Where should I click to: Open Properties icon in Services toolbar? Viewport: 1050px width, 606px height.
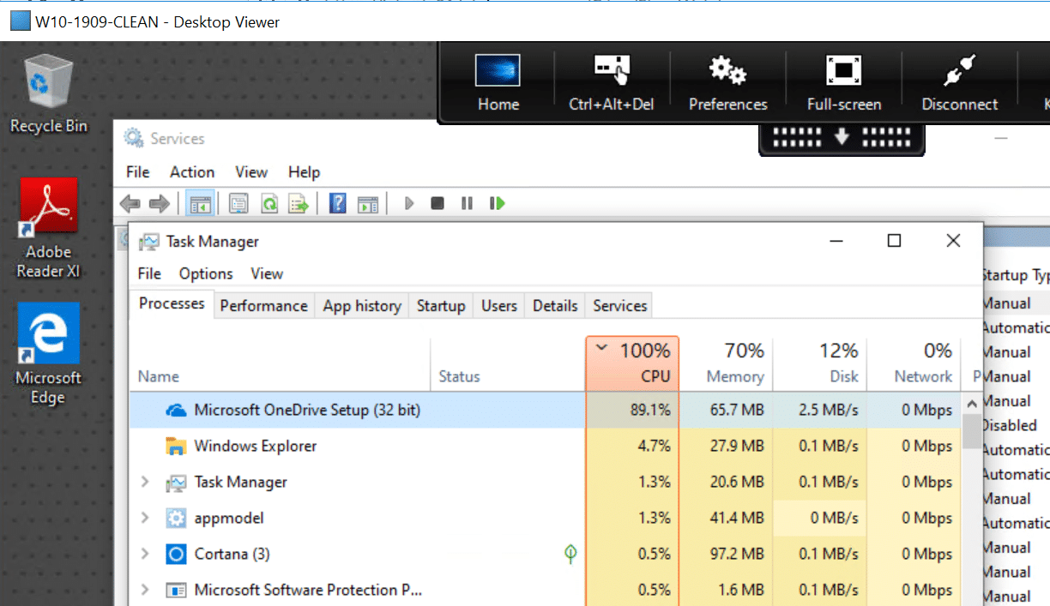(x=238, y=204)
